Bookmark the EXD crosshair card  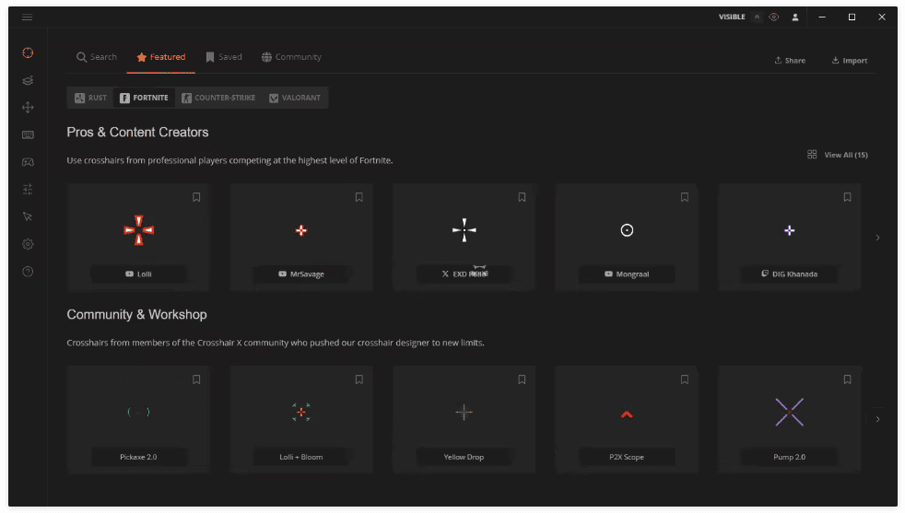pyautogui.click(x=522, y=197)
